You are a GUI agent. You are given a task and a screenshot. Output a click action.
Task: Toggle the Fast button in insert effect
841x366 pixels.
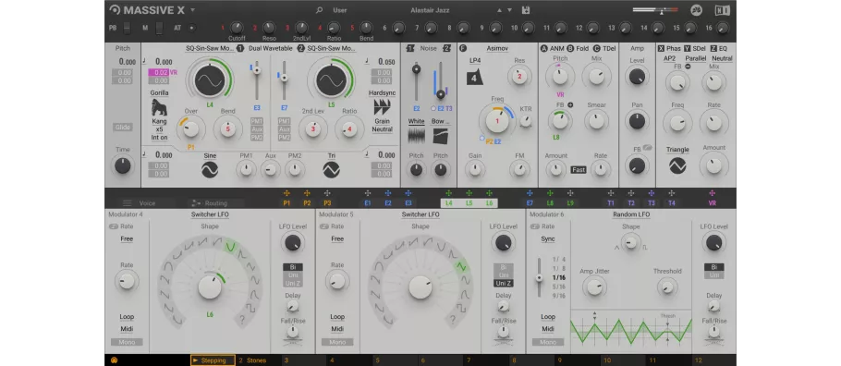(579, 169)
